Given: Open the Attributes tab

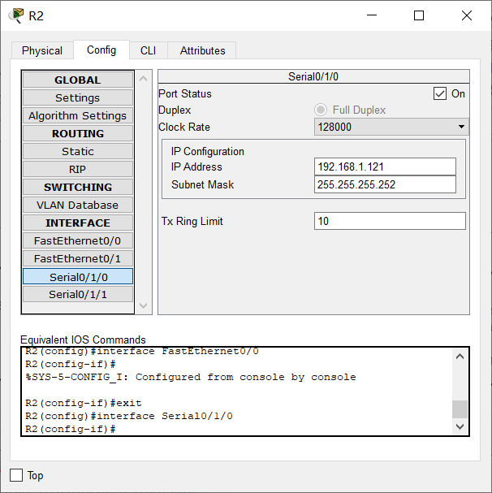Looking at the screenshot, I should pos(202,50).
